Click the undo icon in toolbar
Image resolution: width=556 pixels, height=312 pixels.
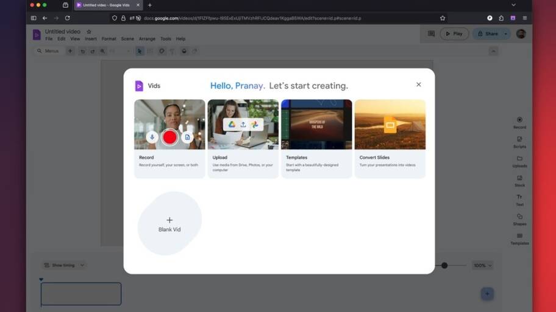pos(83,51)
